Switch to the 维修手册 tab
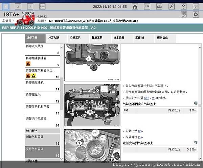 [x=35, y=38]
